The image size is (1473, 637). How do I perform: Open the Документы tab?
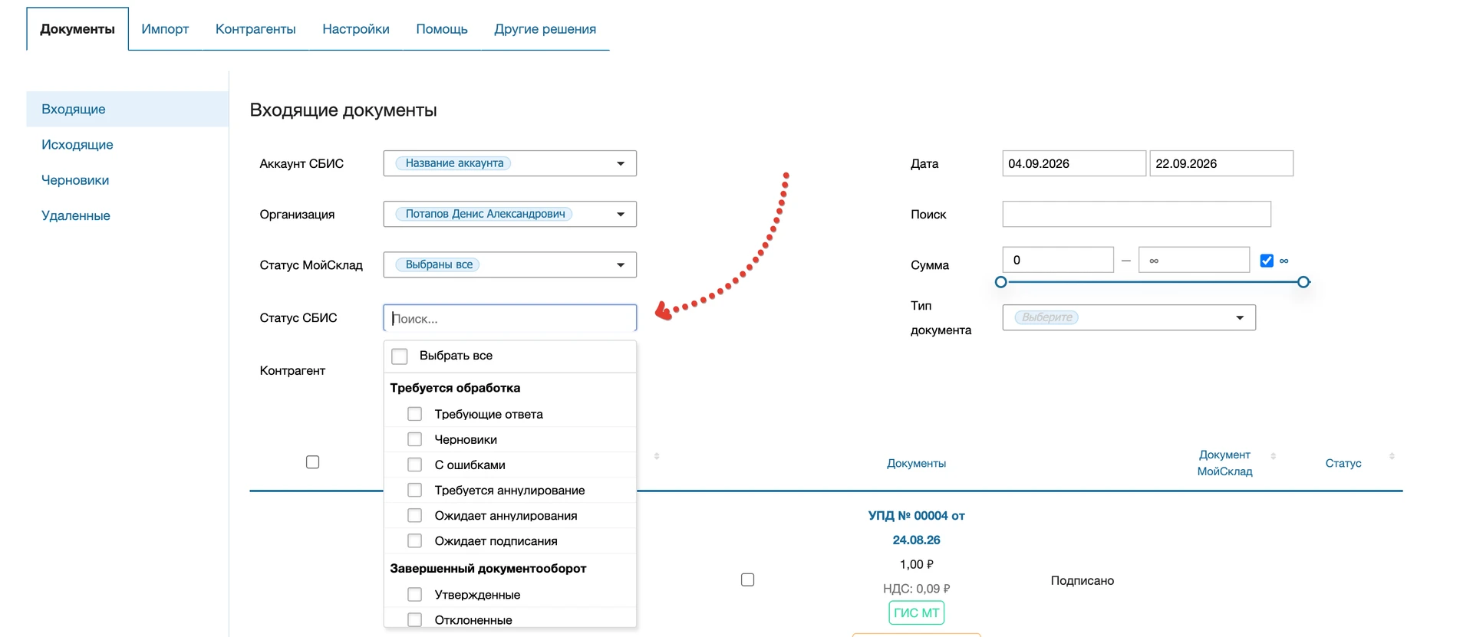coord(77,29)
